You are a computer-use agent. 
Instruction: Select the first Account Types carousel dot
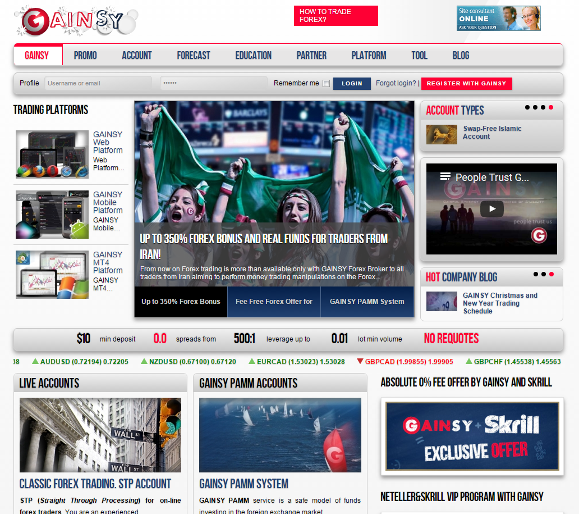527,107
